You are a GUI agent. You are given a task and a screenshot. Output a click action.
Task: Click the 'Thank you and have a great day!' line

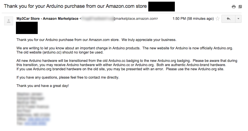click(42, 86)
